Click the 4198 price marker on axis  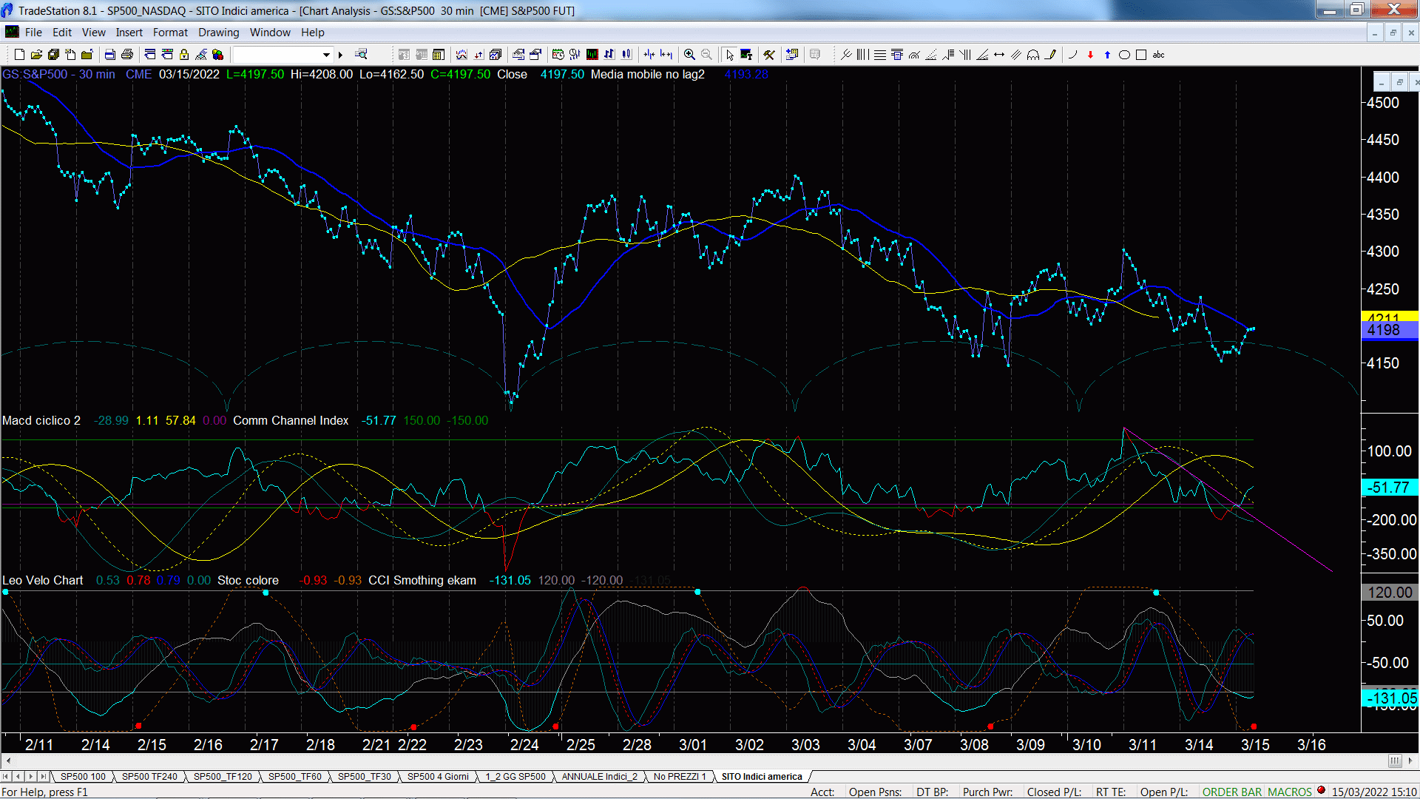click(1389, 330)
